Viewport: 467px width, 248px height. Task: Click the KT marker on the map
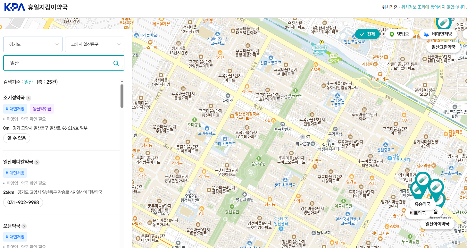pos(302,137)
